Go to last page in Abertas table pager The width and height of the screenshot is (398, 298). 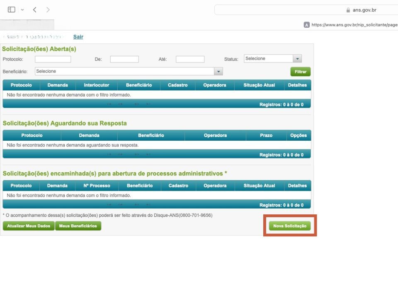[x=148, y=105]
